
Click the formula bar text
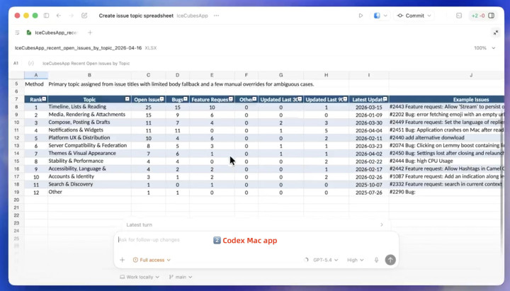pos(86,64)
